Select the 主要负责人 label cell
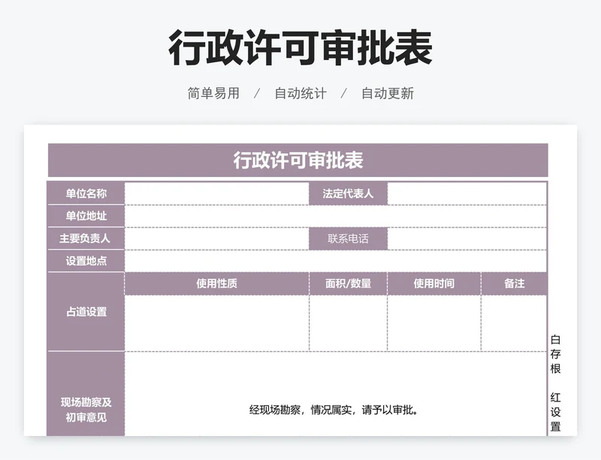Screen dimensions: 601x460 tap(86, 239)
